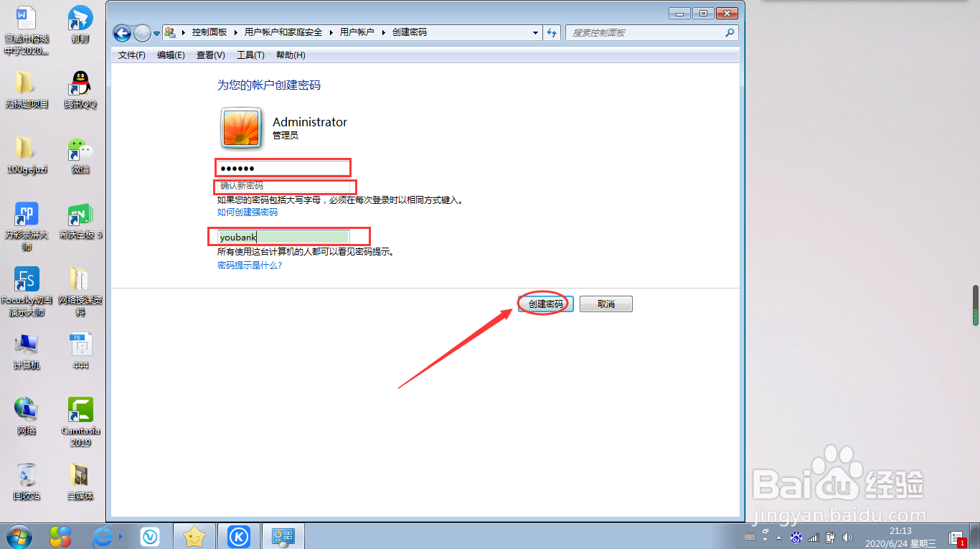Expand the arrow after 用户帐户 breadcrumb

(x=383, y=32)
